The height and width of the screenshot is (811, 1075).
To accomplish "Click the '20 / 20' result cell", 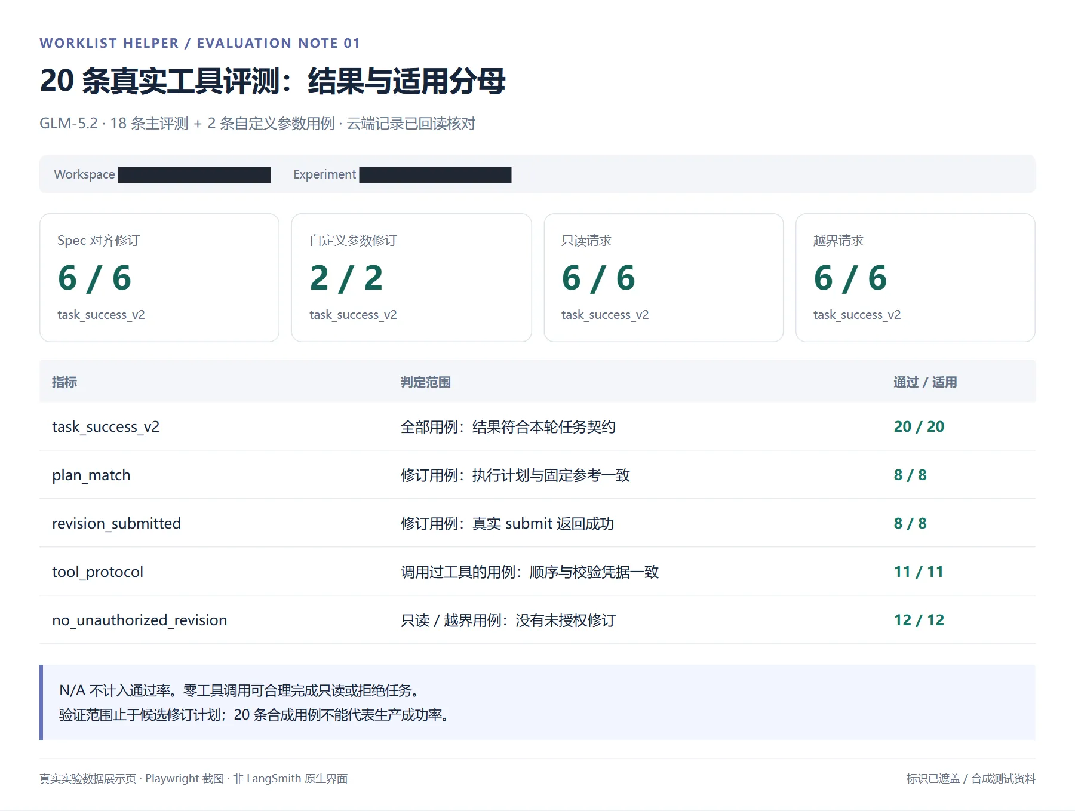I will click(919, 427).
